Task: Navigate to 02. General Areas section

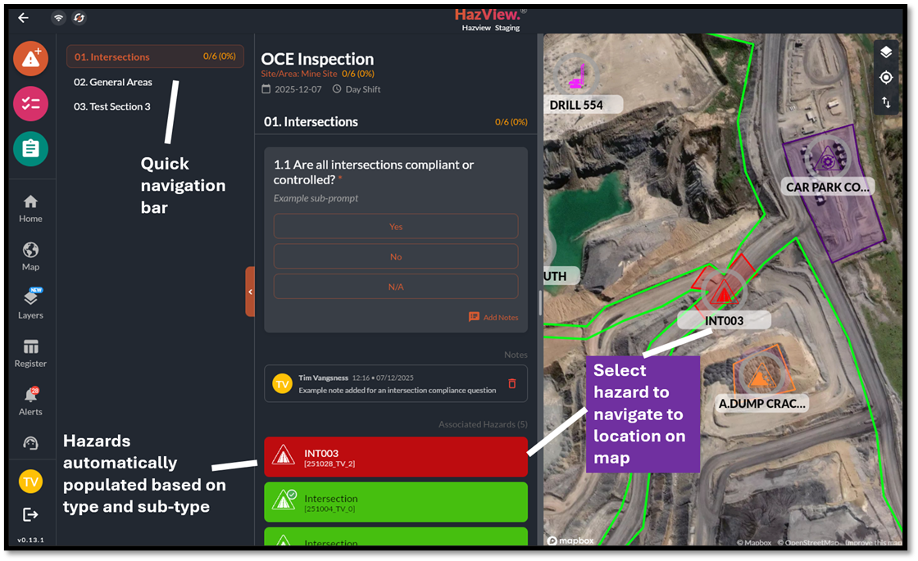Action: 113,82
